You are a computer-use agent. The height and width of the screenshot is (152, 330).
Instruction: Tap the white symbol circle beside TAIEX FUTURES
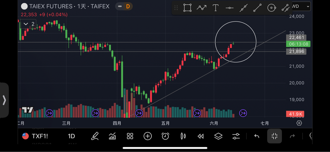(24, 6)
